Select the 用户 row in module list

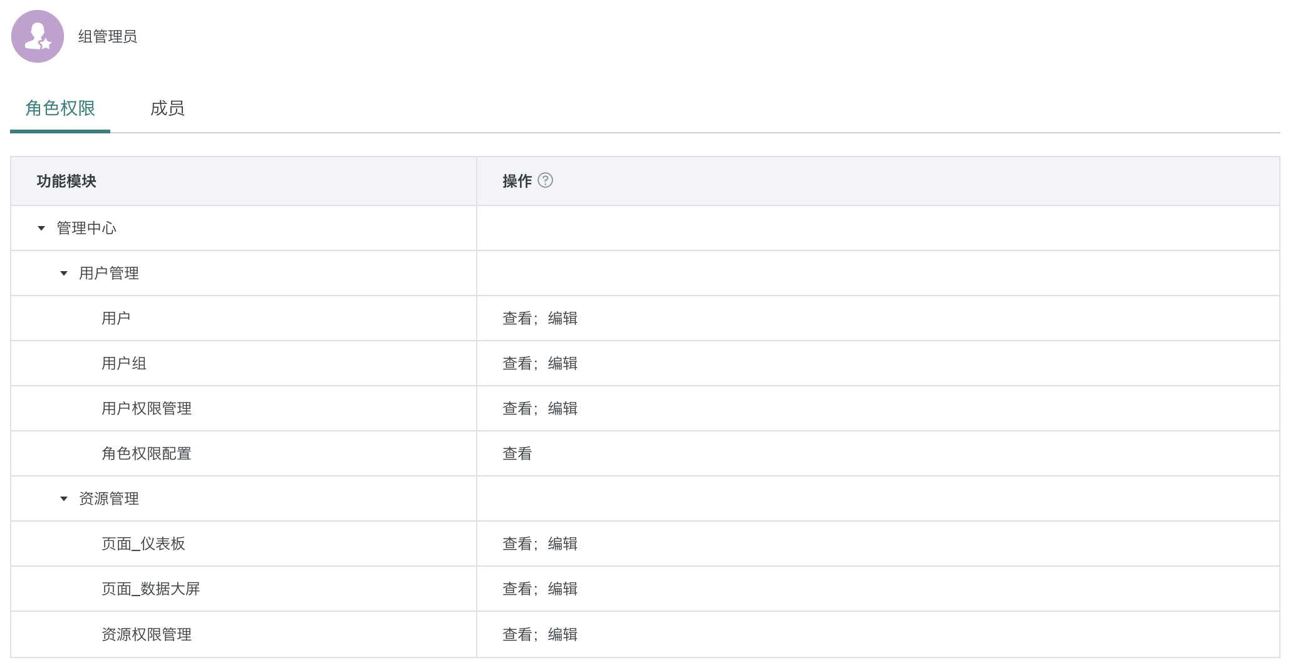click(116, 319)
